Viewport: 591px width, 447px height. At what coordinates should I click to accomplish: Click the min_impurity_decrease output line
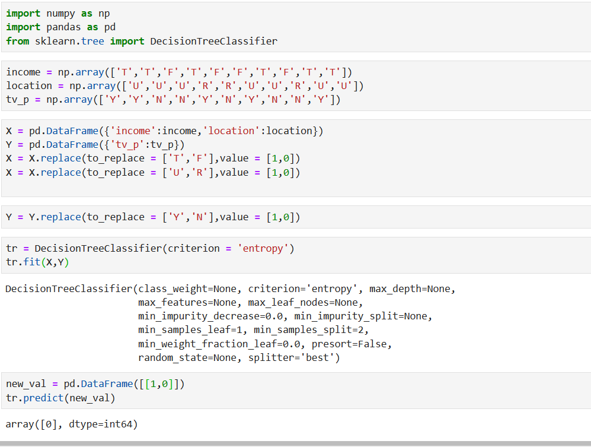[x=285, y=316]
